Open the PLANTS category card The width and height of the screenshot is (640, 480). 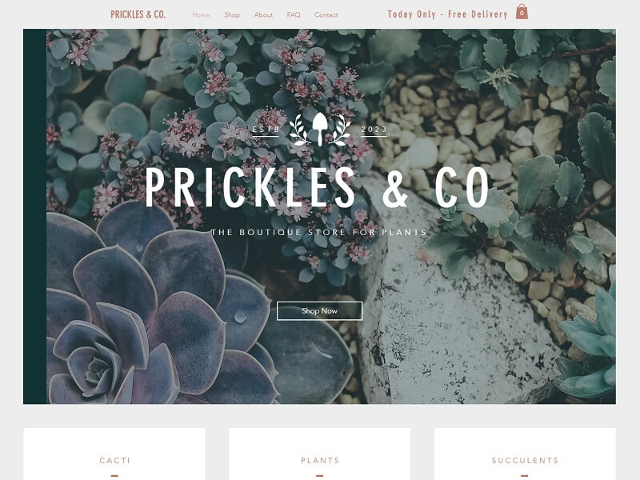pyautogui.click(x=319, y=454)
